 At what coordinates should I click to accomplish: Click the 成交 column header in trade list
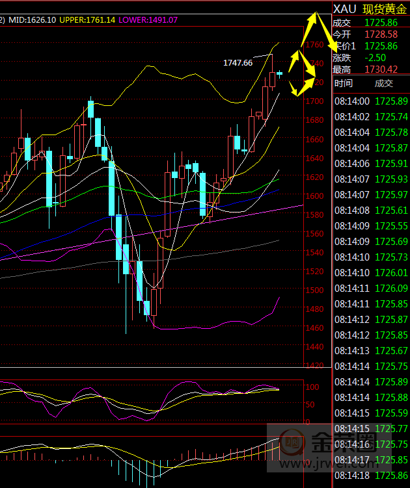(384, 83)
